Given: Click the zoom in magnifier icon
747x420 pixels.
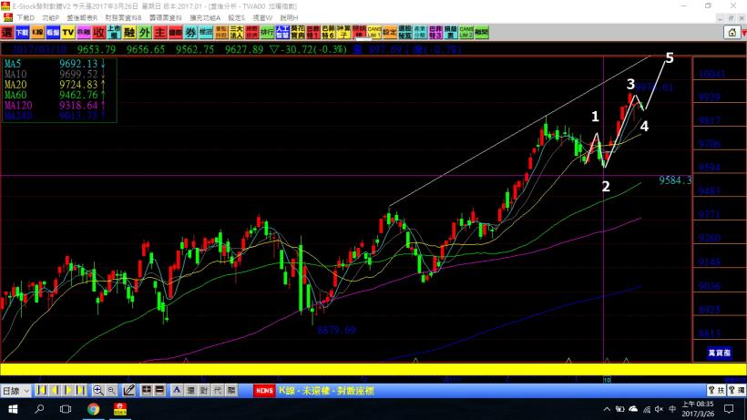Looking at the screenshot, I should (x=97, y=391).
